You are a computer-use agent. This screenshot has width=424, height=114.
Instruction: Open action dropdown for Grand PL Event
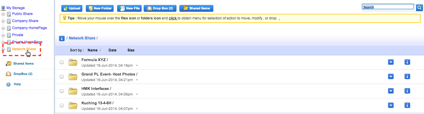391,76
